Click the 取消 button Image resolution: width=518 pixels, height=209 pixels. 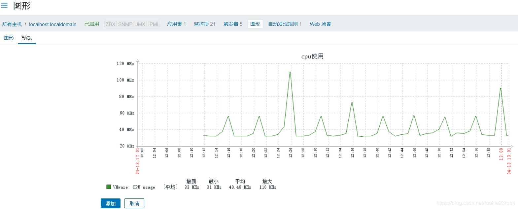point(134,203)
